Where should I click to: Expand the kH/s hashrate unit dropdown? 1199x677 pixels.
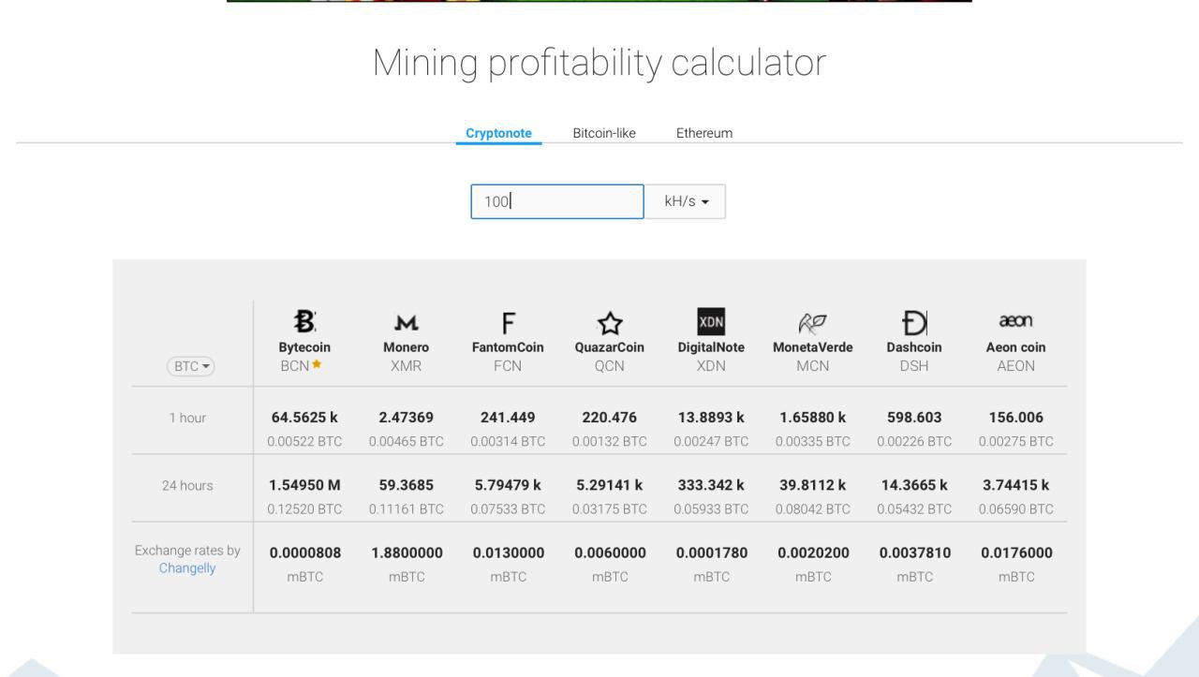685,201
